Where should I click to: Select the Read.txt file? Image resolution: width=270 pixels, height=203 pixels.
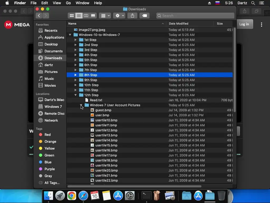point(150,100)
